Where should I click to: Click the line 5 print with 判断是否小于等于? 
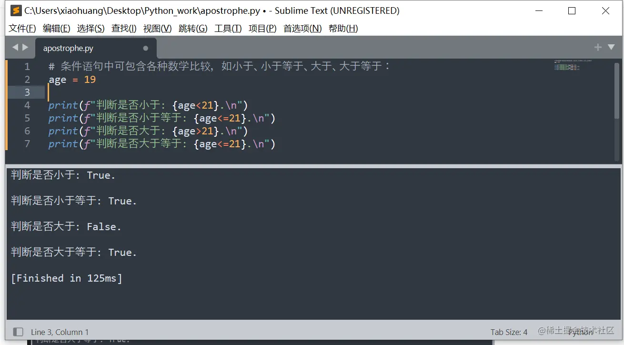[162, 118]
